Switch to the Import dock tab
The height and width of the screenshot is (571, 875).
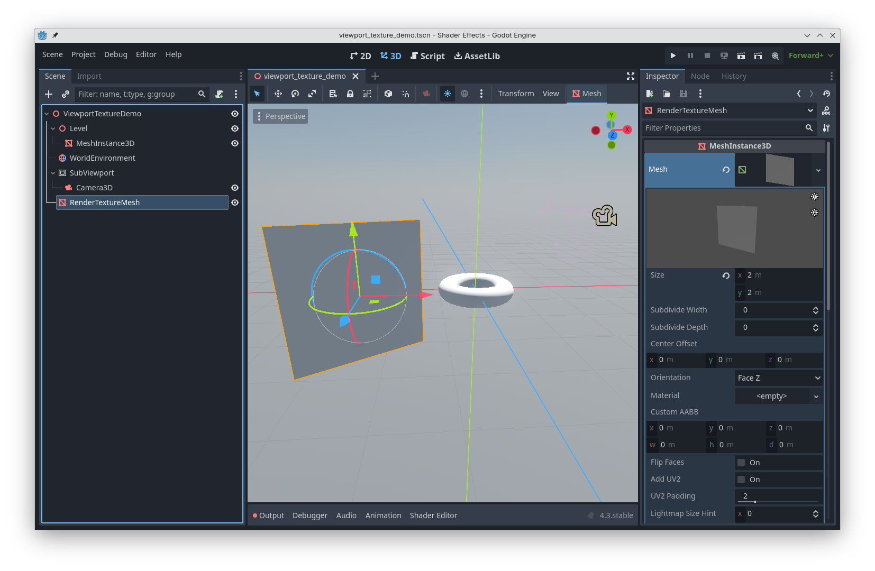click(89, 76)
